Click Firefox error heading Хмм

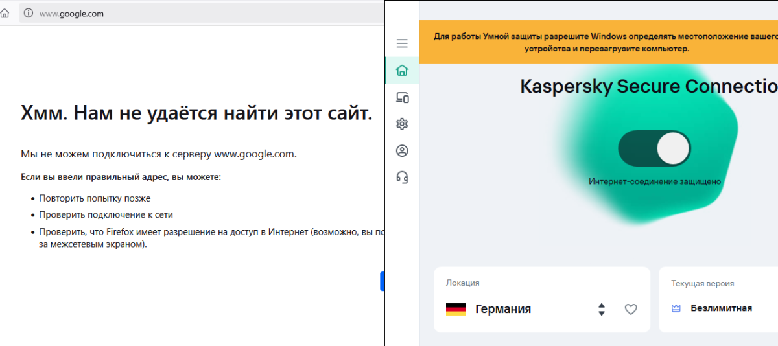click(x=196, y=113)
